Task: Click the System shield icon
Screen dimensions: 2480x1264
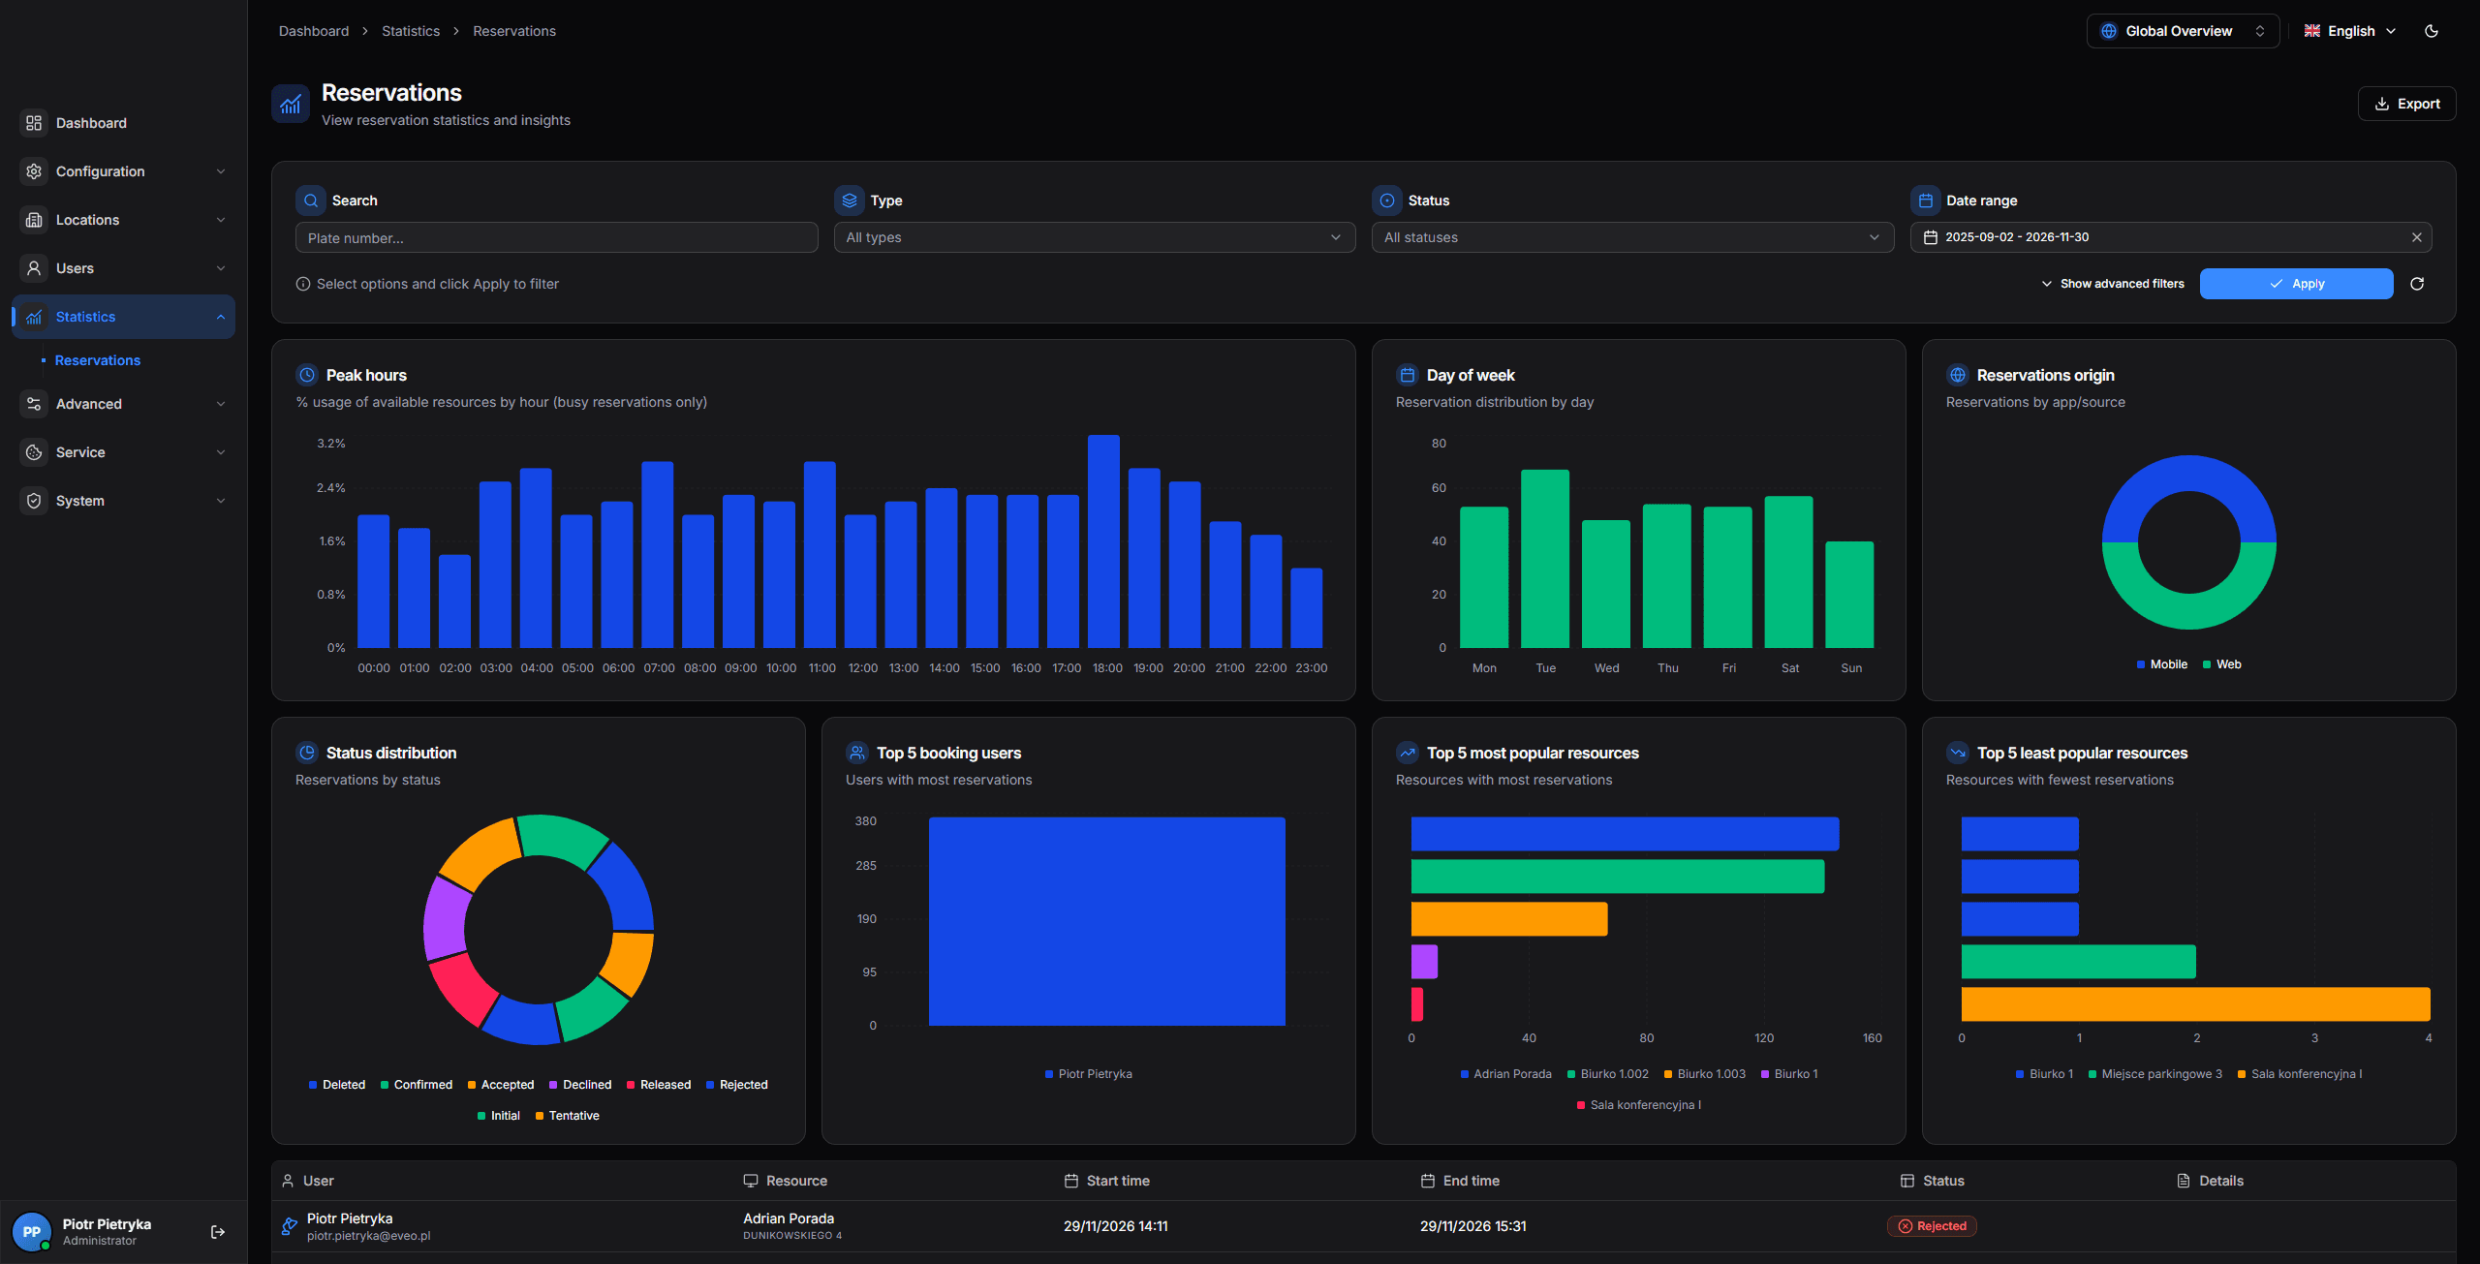Action: pos(33,501)
